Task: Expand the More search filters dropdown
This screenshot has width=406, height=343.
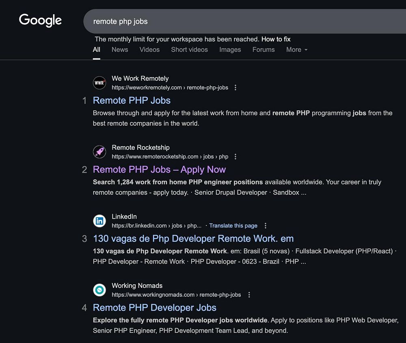Action: (296, 49)
